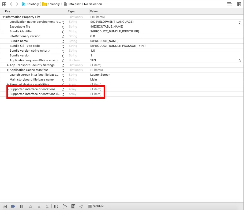The image size is (244, 210).
Task: Open YES boolean value dropdown
Action: pos(239,61)
